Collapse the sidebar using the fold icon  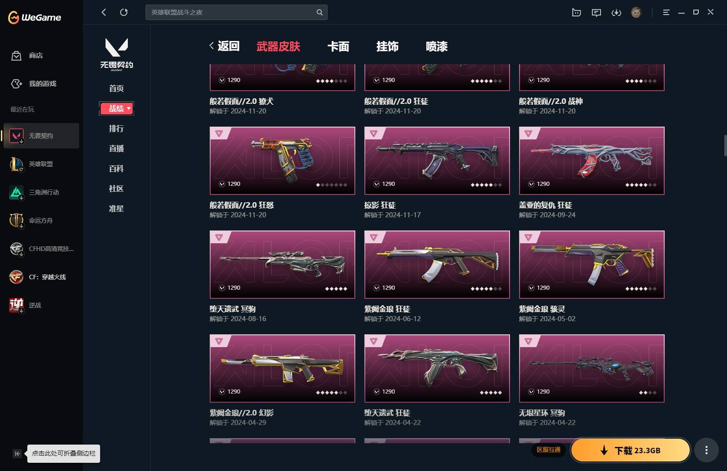[17, 453]
